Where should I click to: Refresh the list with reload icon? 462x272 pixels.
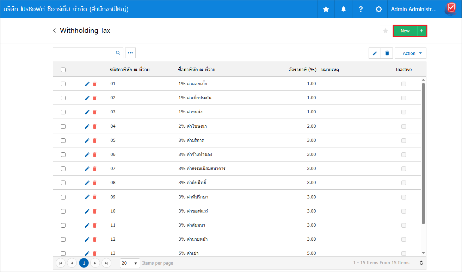pos(421,263)
